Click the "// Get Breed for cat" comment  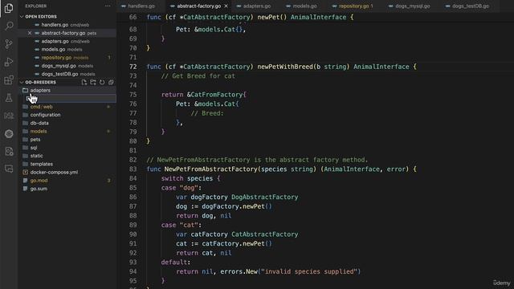point(198,76)
